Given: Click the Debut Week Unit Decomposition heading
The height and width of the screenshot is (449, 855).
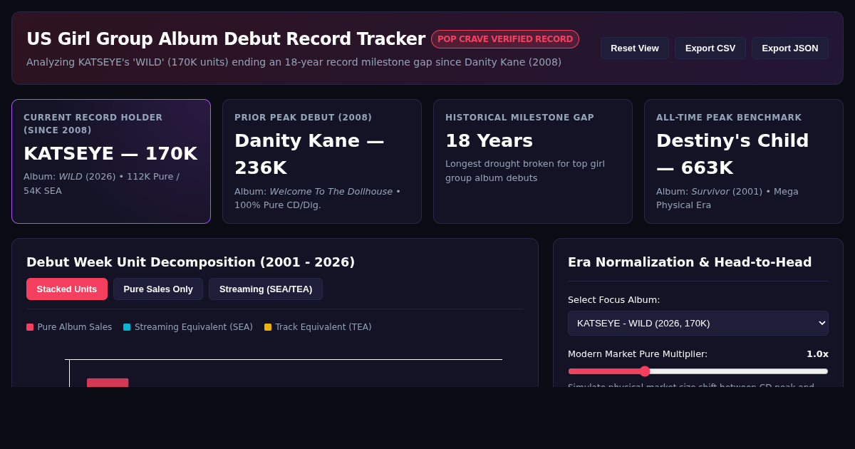Looking at the screenshot, I should pos(190,262).
